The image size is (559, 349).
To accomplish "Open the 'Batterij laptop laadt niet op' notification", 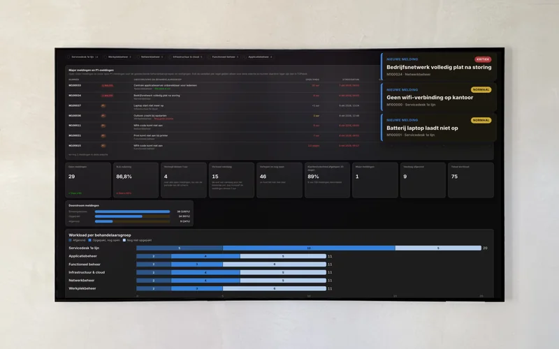I will click(x=439, y=128).
